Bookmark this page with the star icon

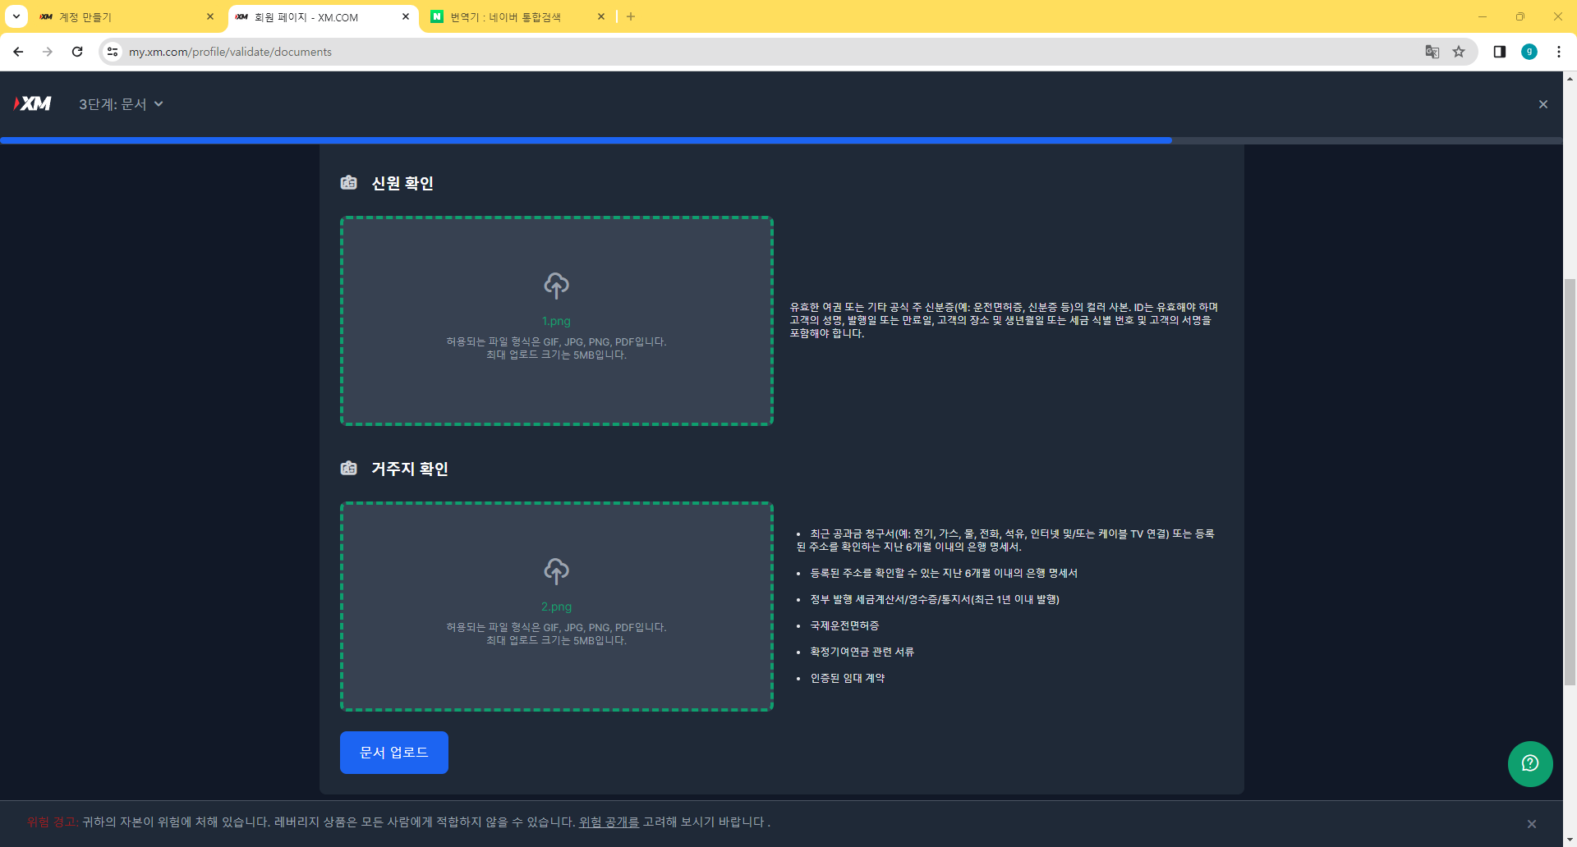click(x=1459, y=52)
